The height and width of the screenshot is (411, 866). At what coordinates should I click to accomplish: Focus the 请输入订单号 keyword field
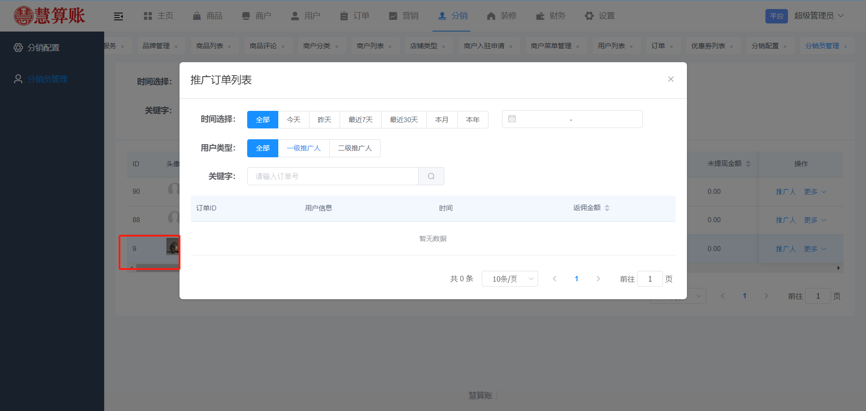tap(332, 176)
